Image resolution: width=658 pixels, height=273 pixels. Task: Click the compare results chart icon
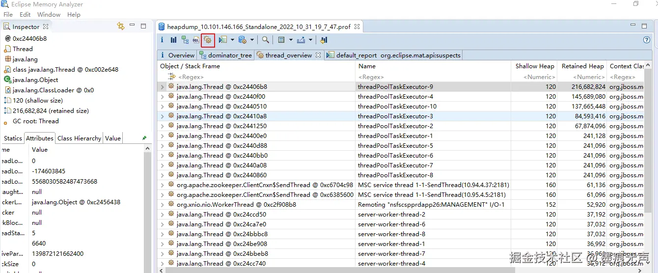point(324,40)
